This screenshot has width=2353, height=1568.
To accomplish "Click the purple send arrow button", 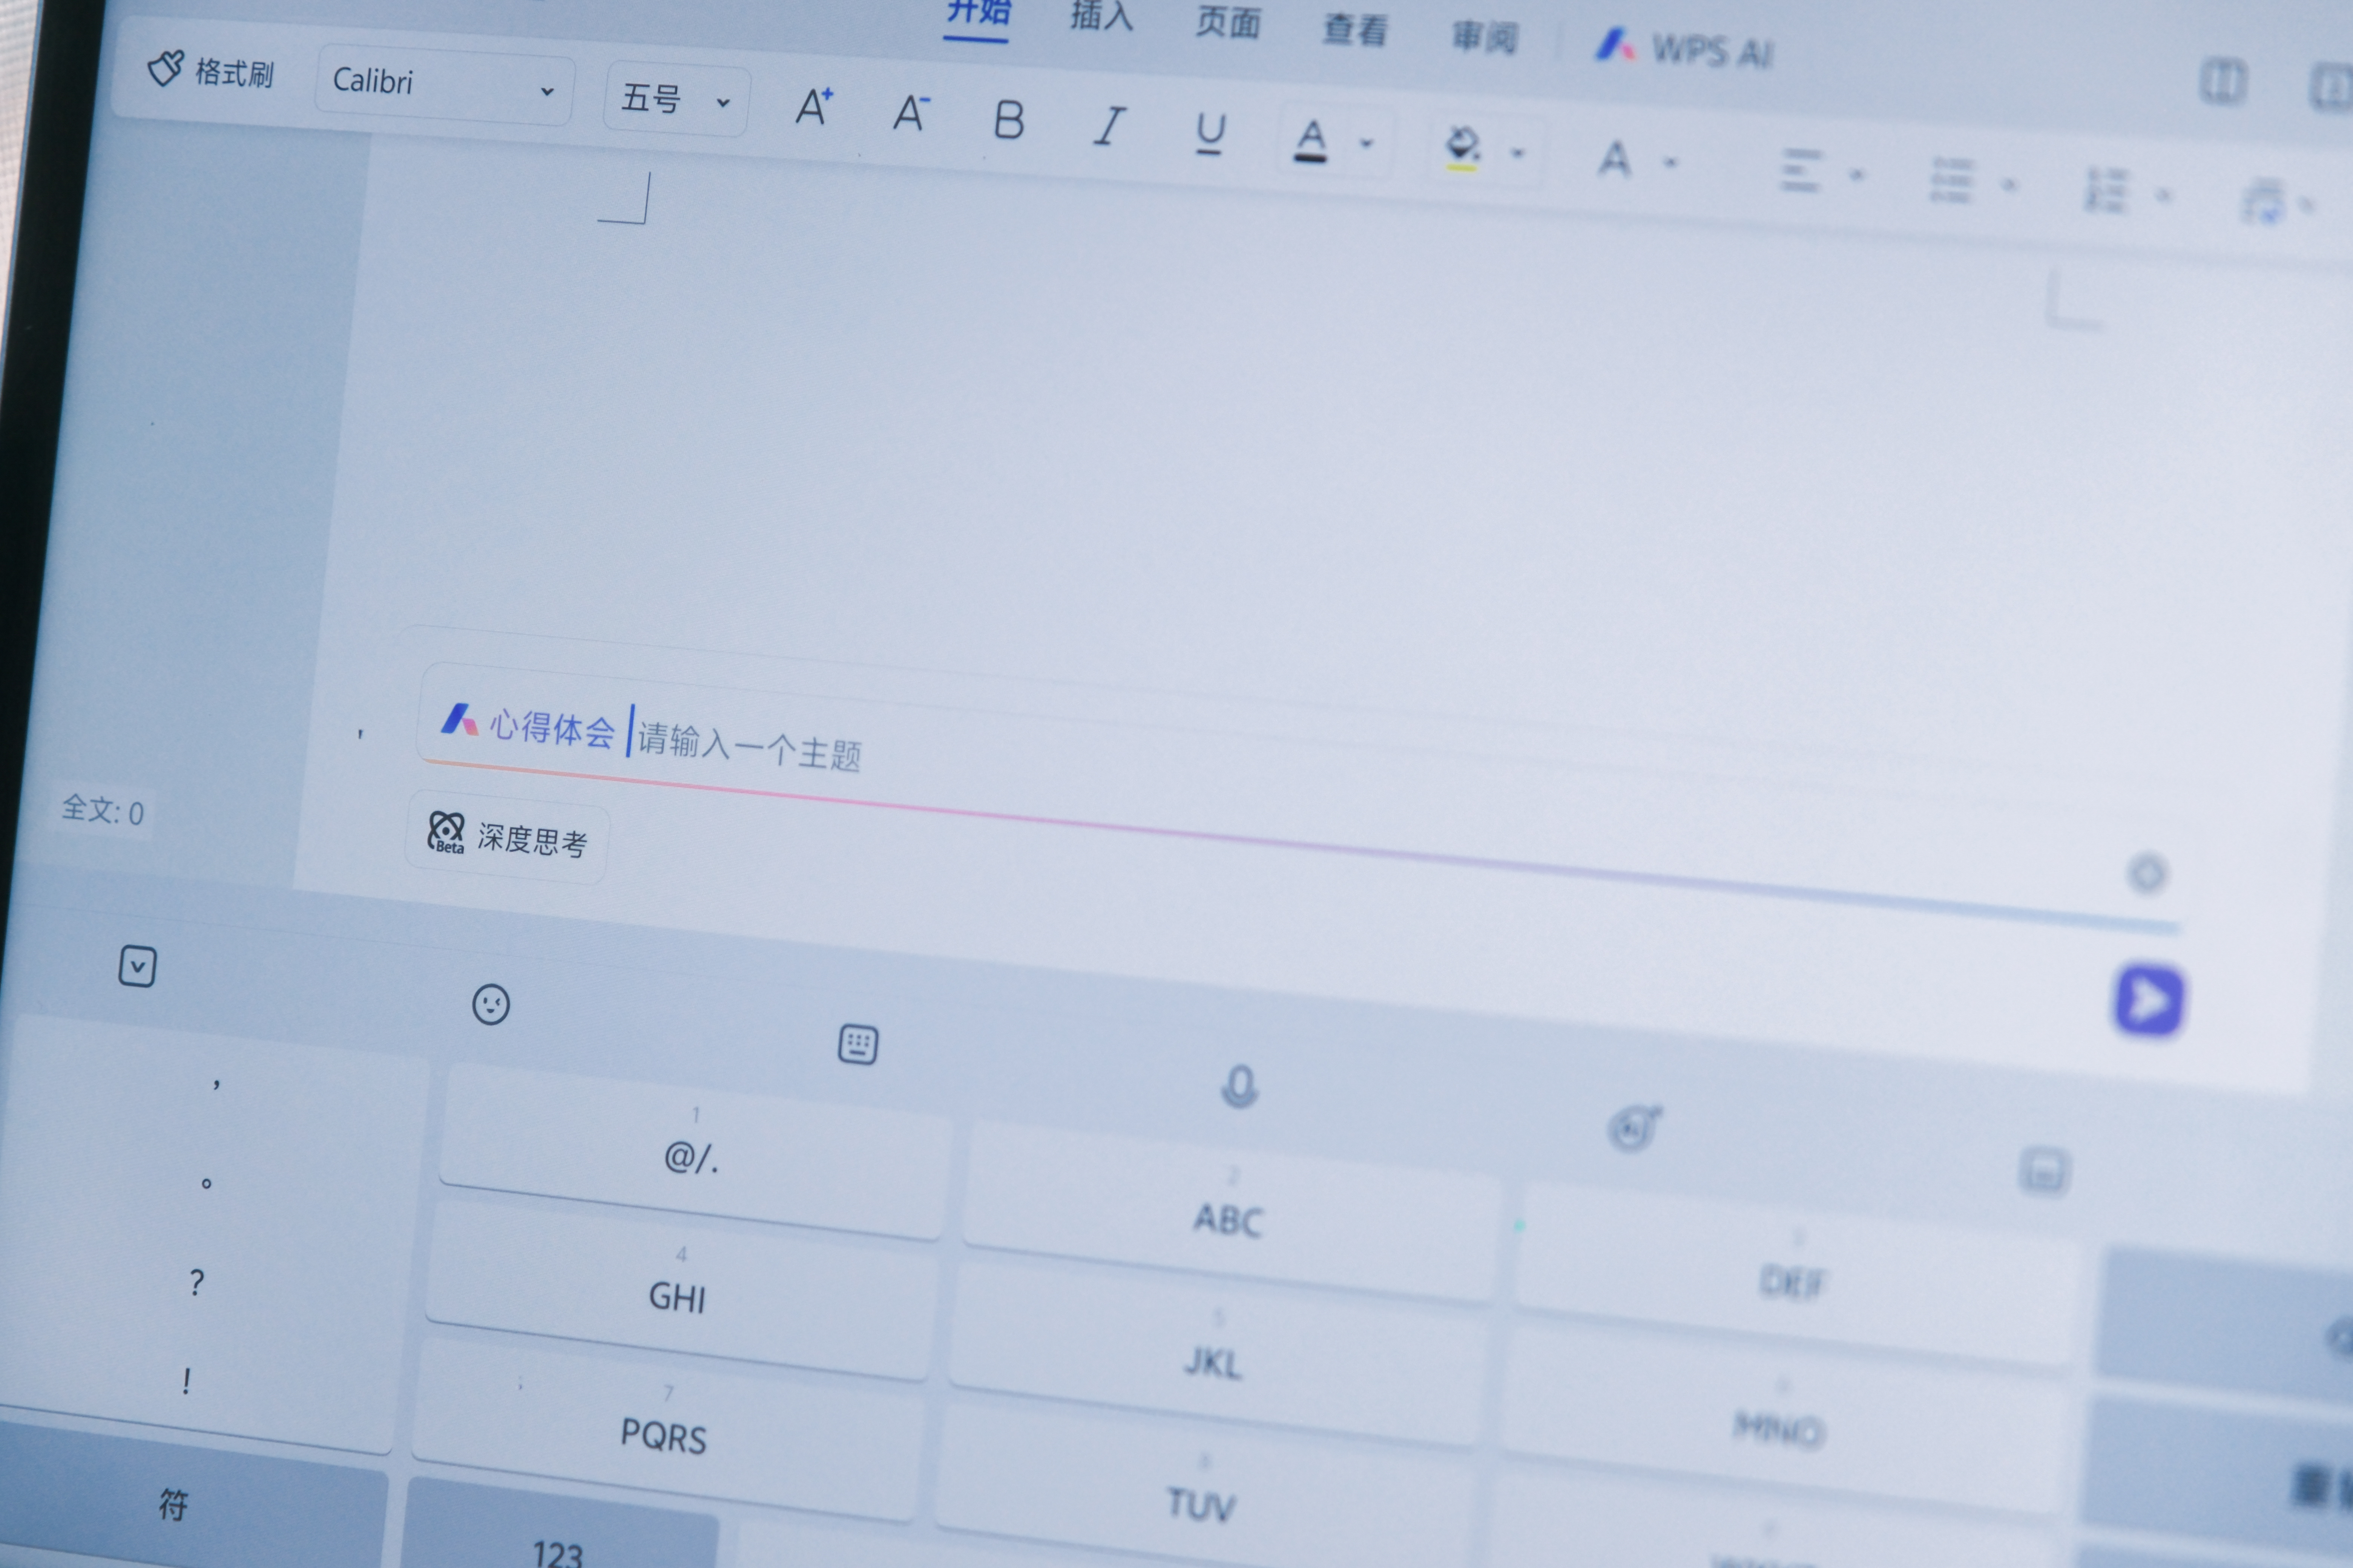I will click(2149, 1000).
